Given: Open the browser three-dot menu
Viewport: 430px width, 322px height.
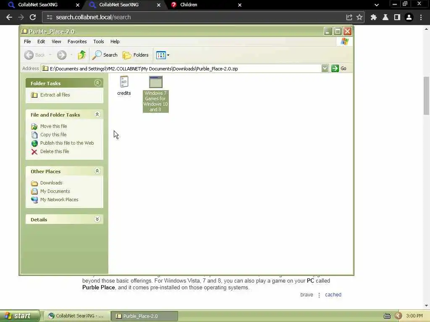Looking at the screenshot, I should coord(421,17).
